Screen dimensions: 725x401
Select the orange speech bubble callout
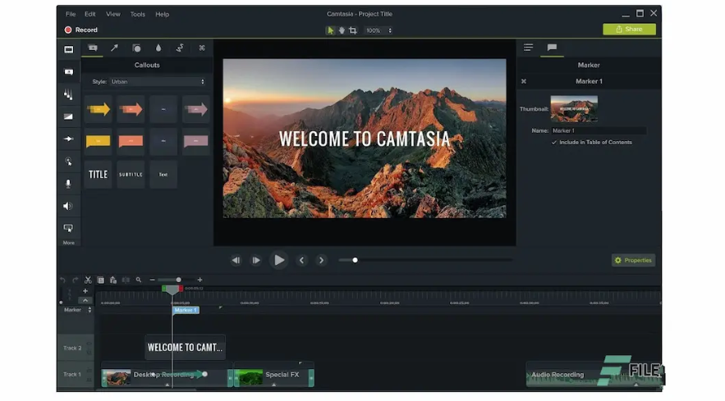pos(131,142)
